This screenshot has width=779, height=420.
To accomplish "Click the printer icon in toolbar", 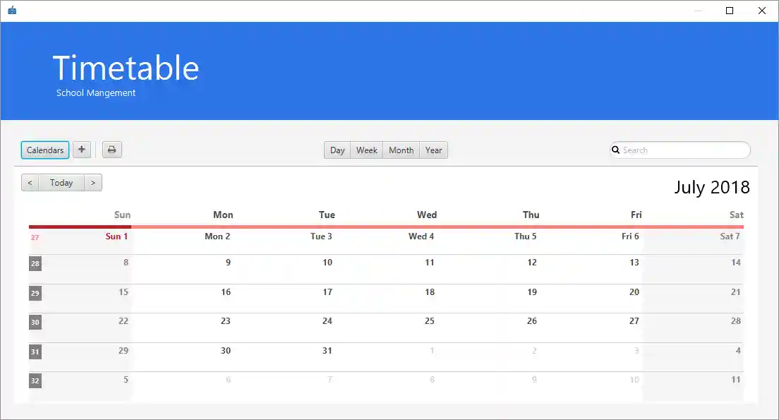I will point(111,150).
